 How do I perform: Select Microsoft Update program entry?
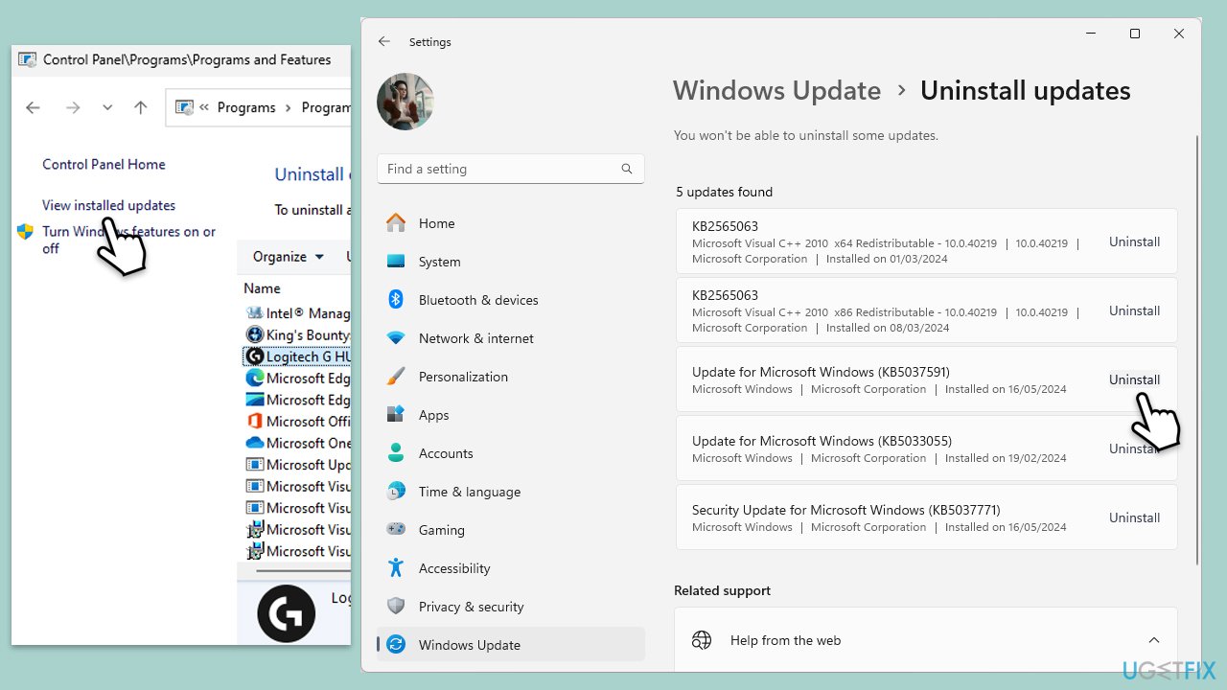pyautogui.click(x=298, y=464)
